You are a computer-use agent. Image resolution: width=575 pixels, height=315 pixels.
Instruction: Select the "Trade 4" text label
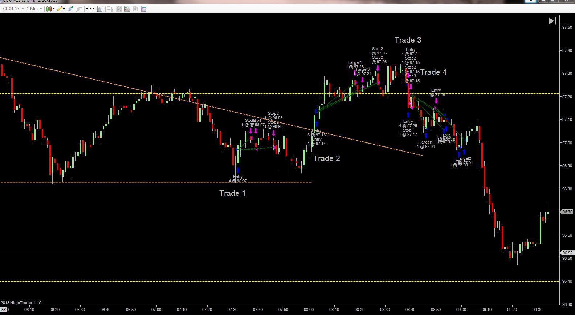pos(433,72)
